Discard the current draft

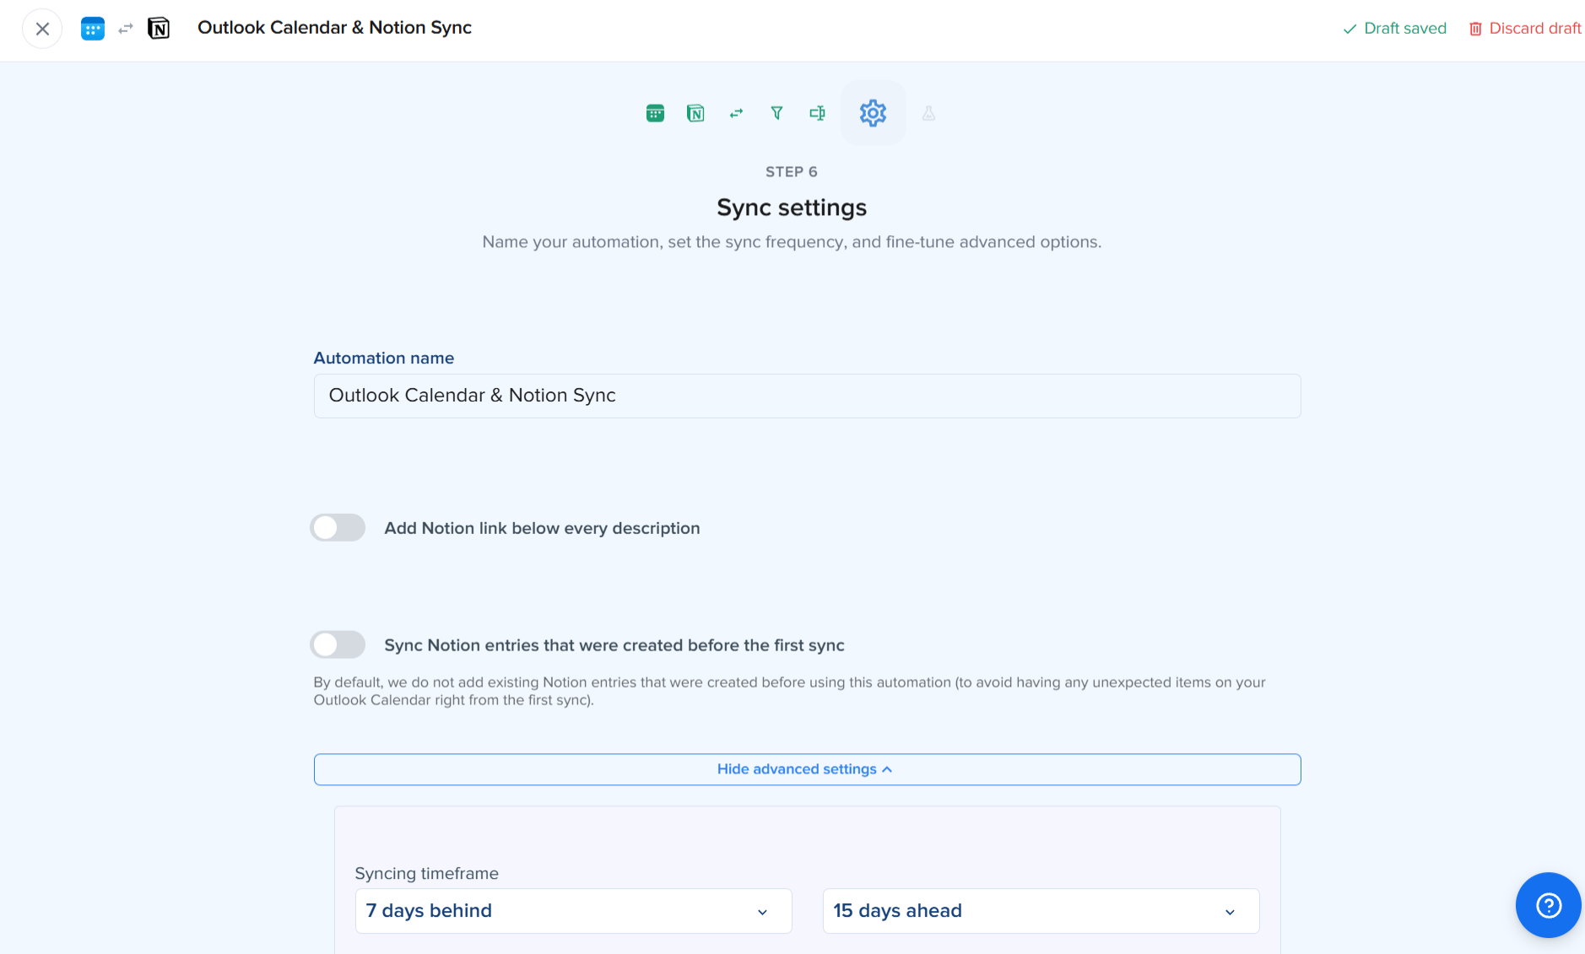pyautogui.click(x=1525, y=29)
